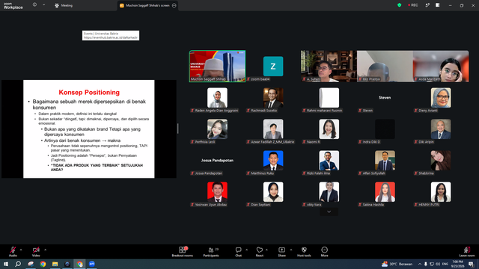Open the Windows notification center

(472, 264)
